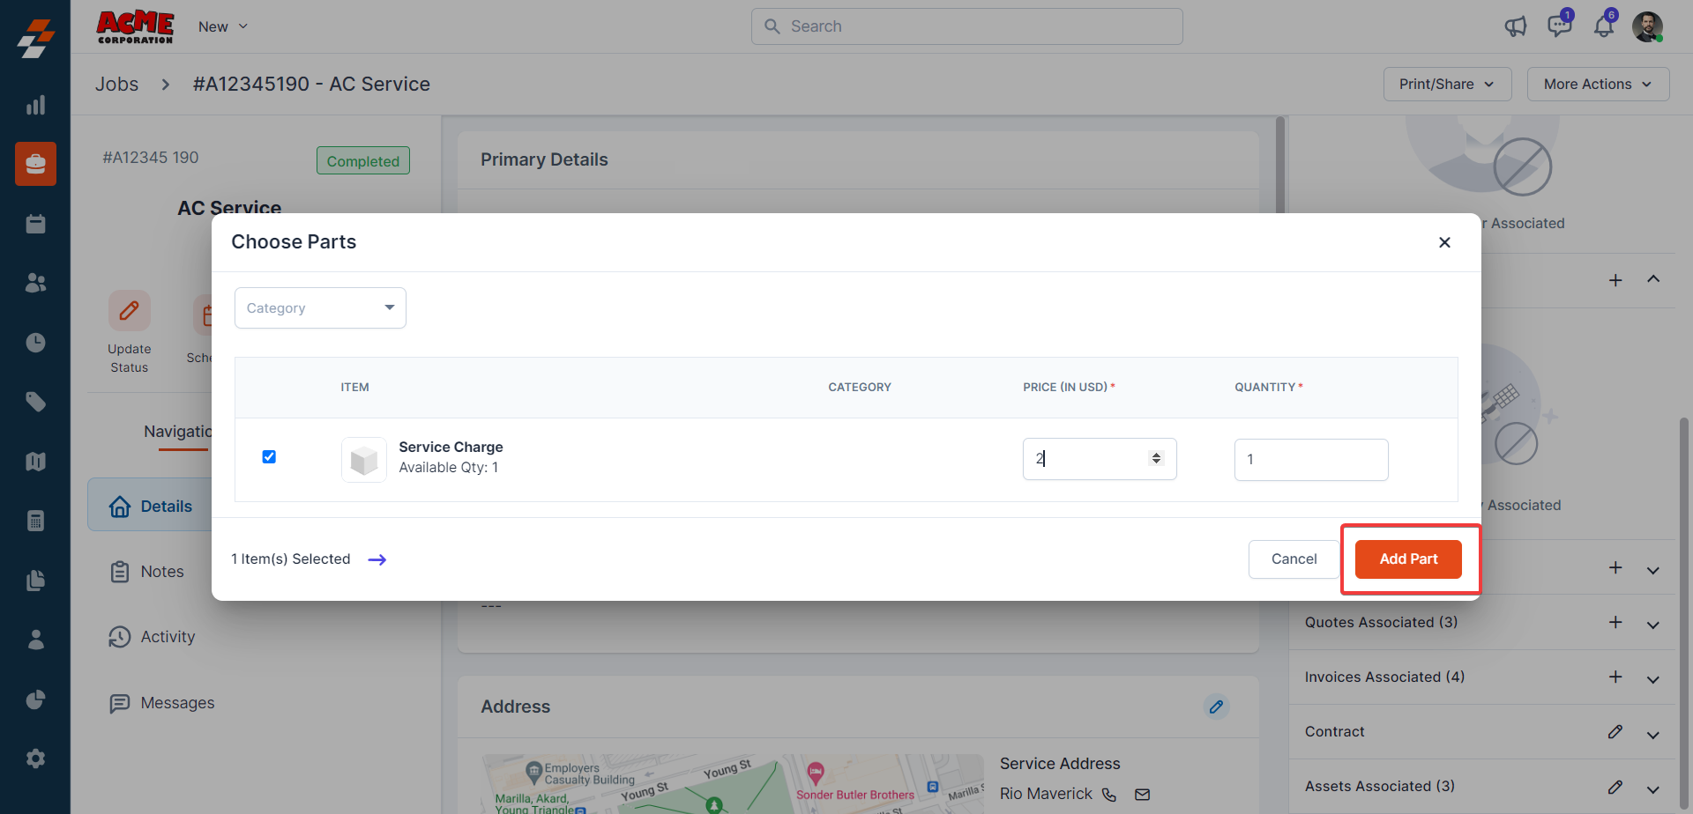Image resolution: width=1693 pixels, height=814 pixels.
Task: Click the Add Part button
Action: click(1408, 559)
